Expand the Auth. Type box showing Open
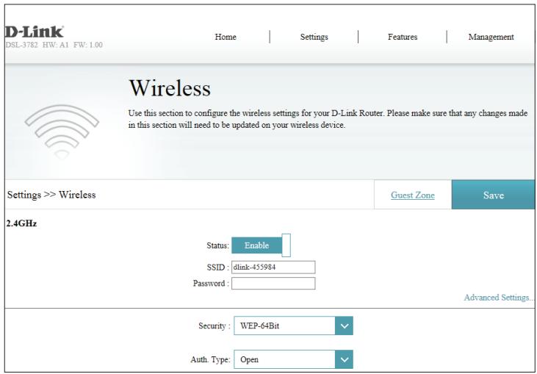Image resolution: width=537 pixels, height=374 pixels. [284, 359]
